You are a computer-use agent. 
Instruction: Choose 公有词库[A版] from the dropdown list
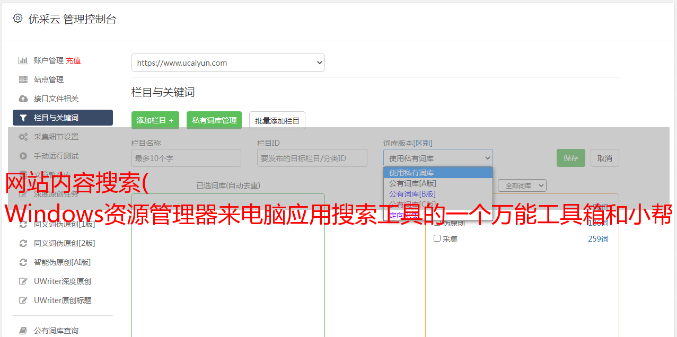click(438, 183)
